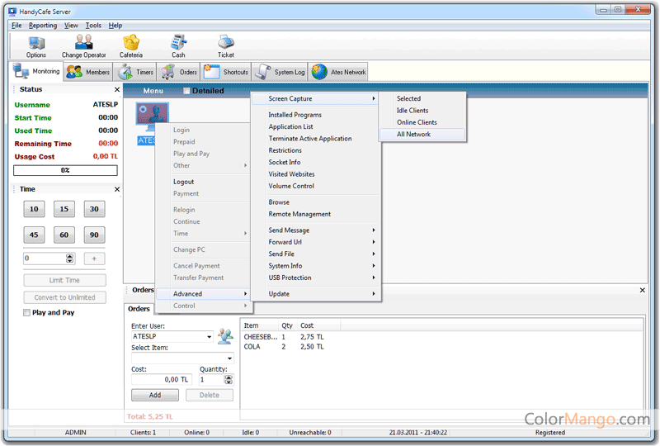Click the user lookup icon beside Enter User
This screenshot has width=660, height=446.
click(x=225, y=336)
